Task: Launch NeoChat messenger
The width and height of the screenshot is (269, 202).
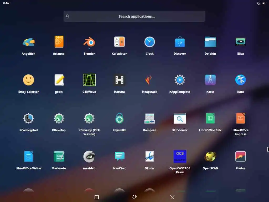Action: 120,156
